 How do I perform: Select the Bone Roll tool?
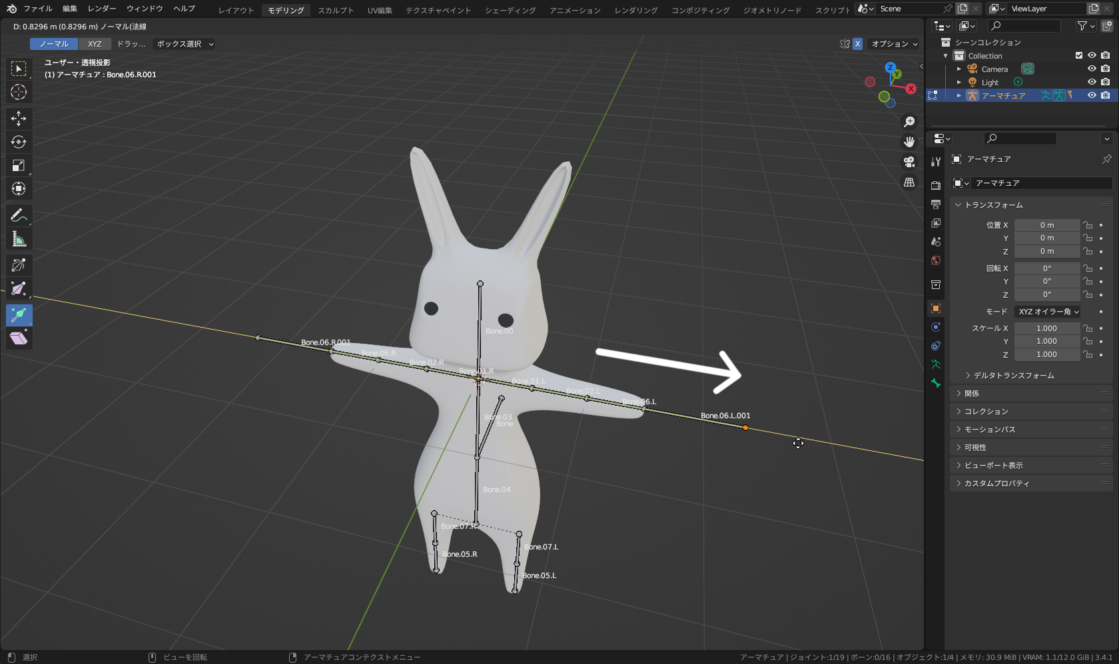[x=19, y=265]
